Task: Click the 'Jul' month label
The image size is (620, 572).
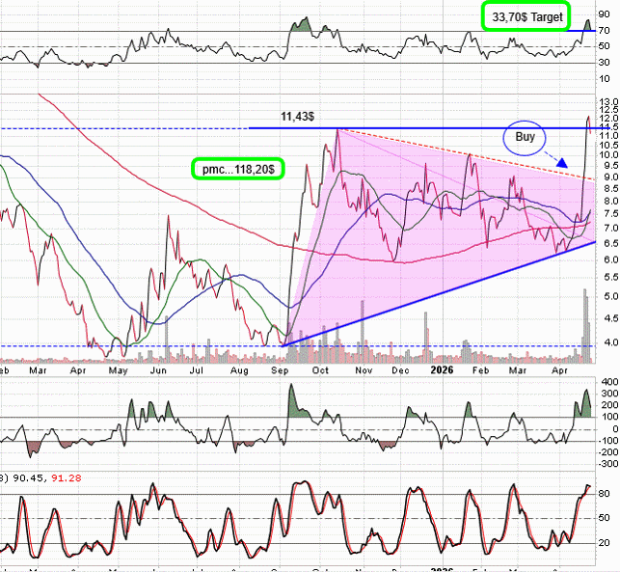Action: 199,369
